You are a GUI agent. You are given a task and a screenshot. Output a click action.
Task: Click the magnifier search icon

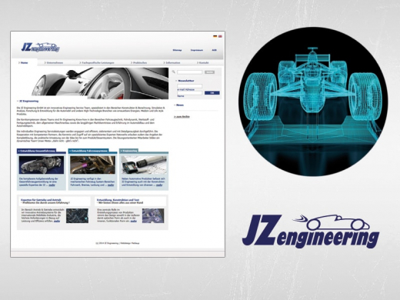pos(174,72)
